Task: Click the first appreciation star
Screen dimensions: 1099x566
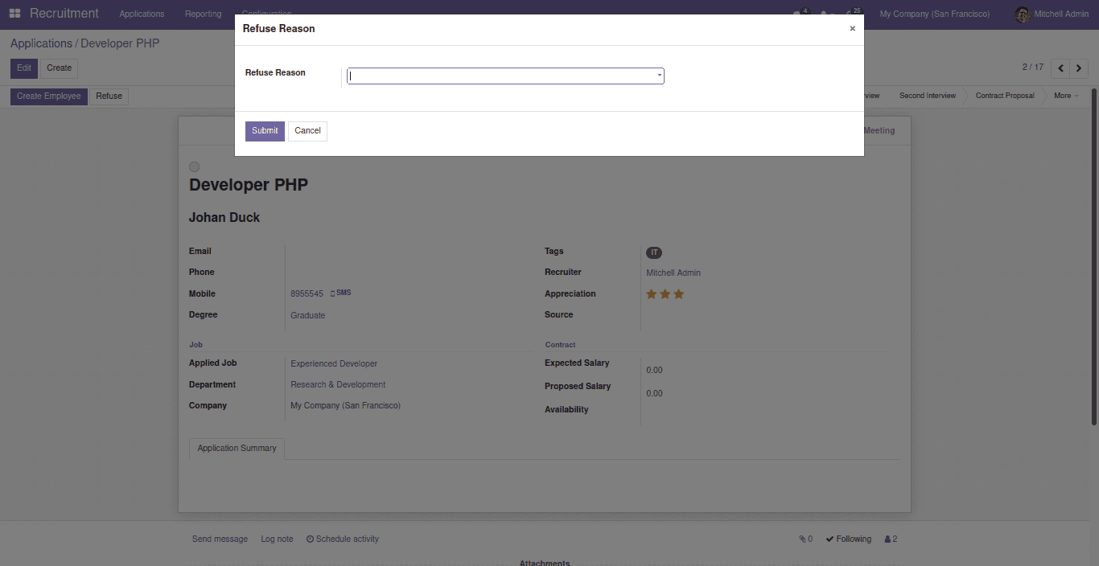Action: point(652,294)
